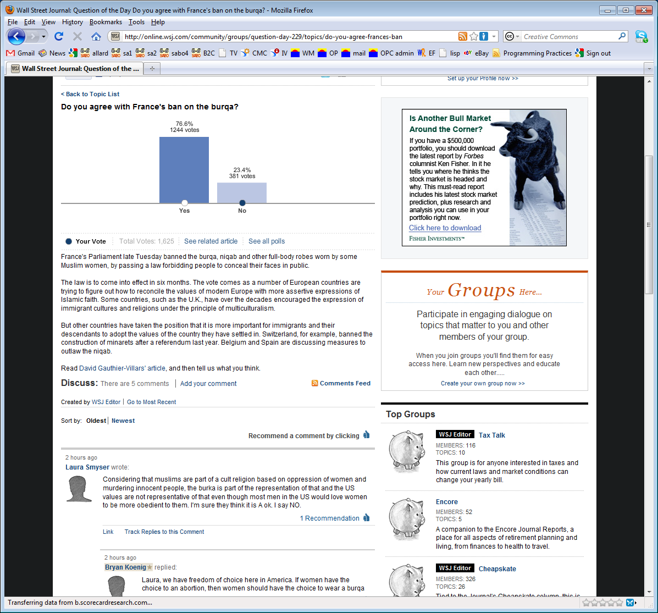658x613 pixels.
Task: Click the browser Back arrow button
Action: tap(16, 37)
